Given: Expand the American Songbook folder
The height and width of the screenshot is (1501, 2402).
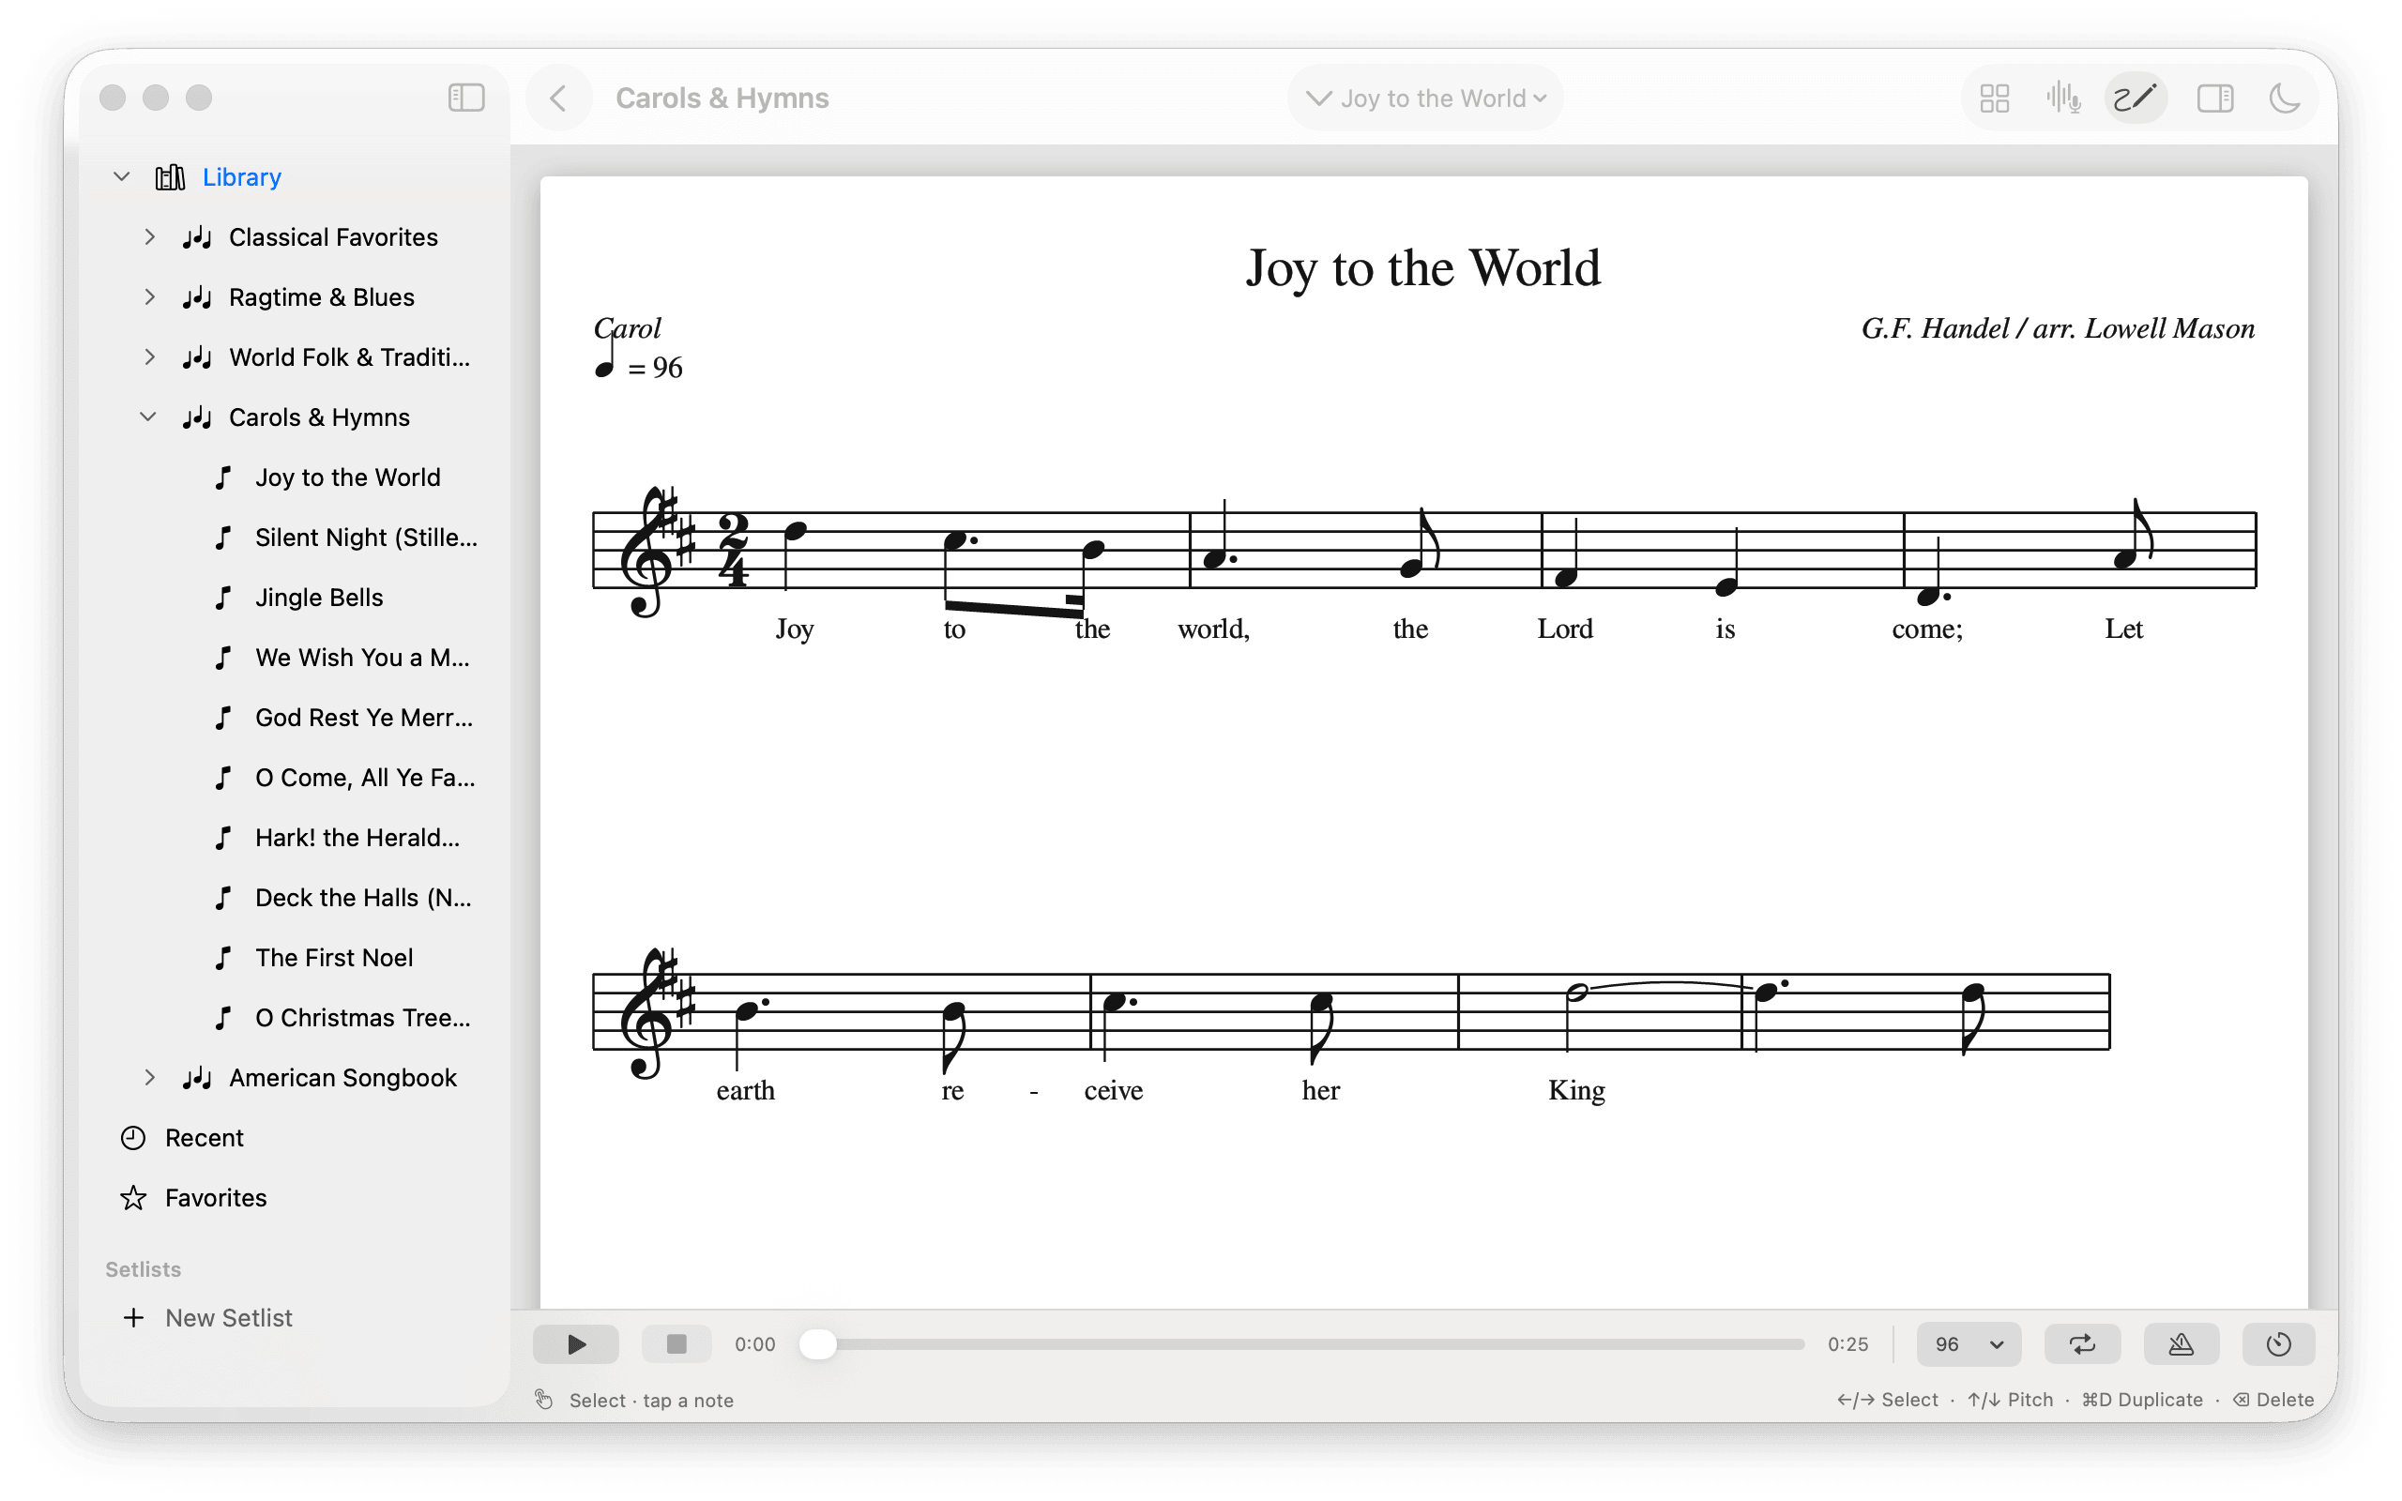Looking at the screenshot, I should [150, 1077].
